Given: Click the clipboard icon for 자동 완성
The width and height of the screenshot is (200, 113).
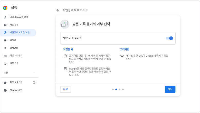Looking at the screenshot, I should 5,25.
